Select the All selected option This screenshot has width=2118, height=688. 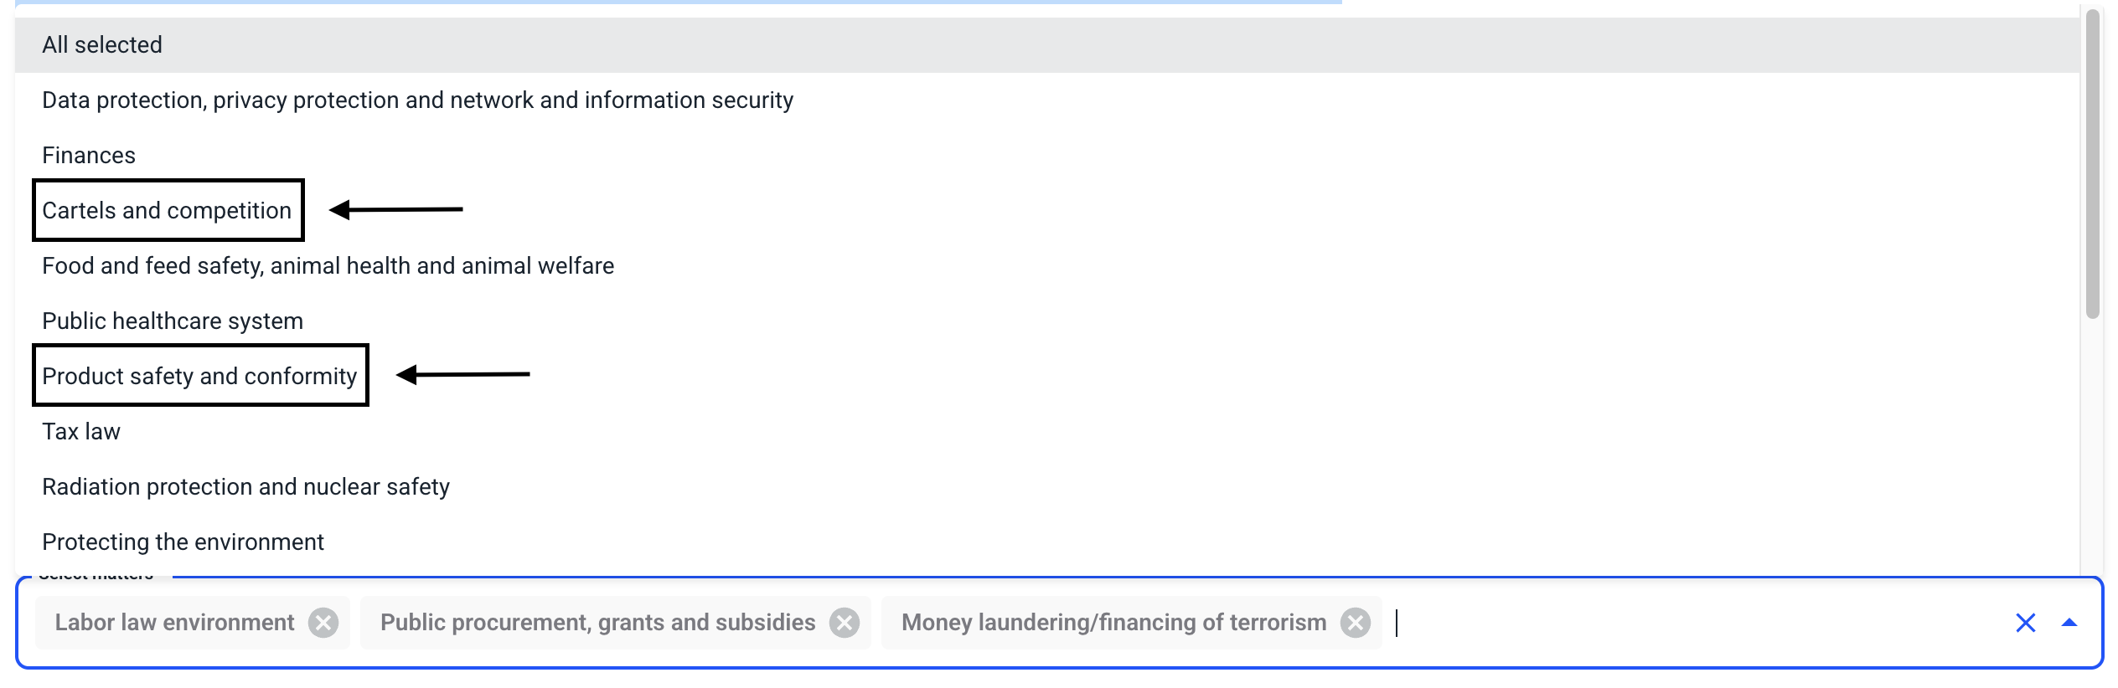102,45
